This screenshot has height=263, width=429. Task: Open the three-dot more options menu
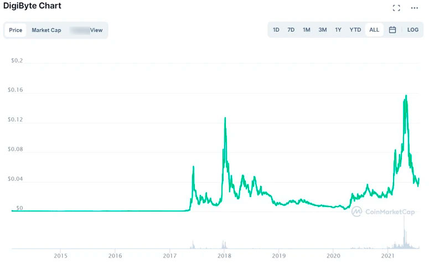click(415, 8)
